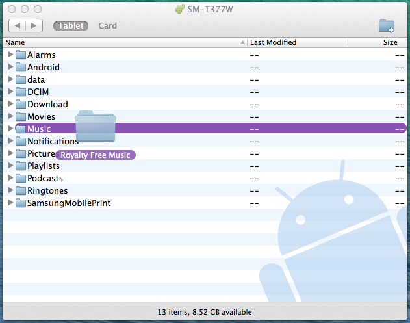Select the data folder name

coord(36,79)
